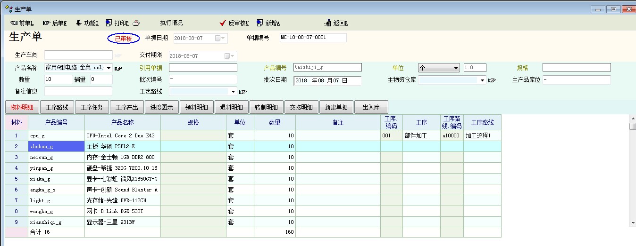Open the 产品名称 product name dropdown
Screen dimensions: 636x246
(x=109, y=68)
